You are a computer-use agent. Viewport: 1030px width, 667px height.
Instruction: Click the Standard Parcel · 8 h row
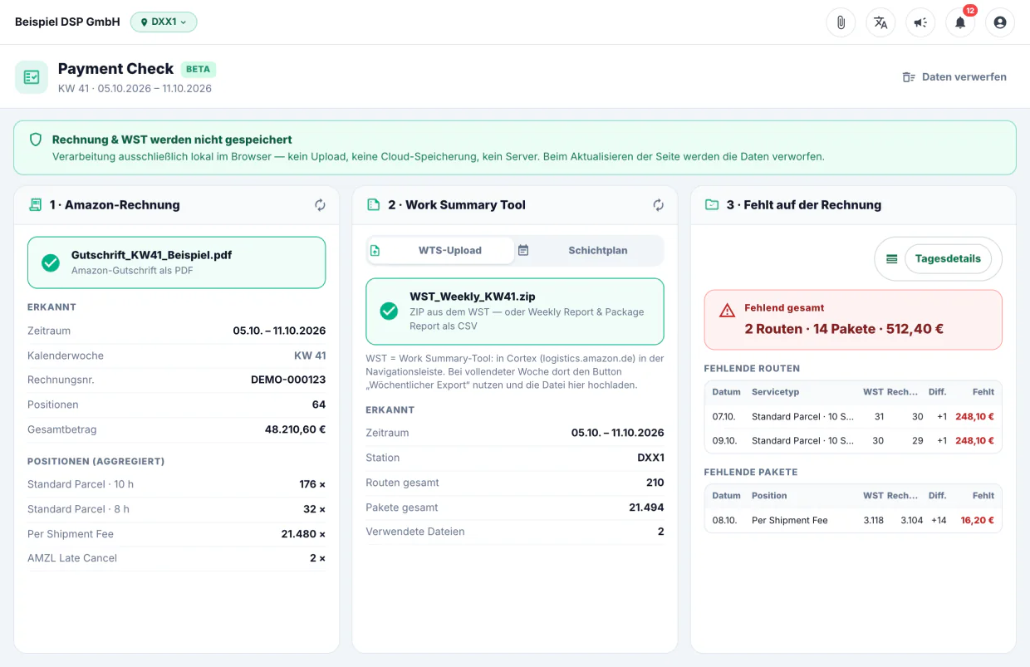(x=176, y=509)
